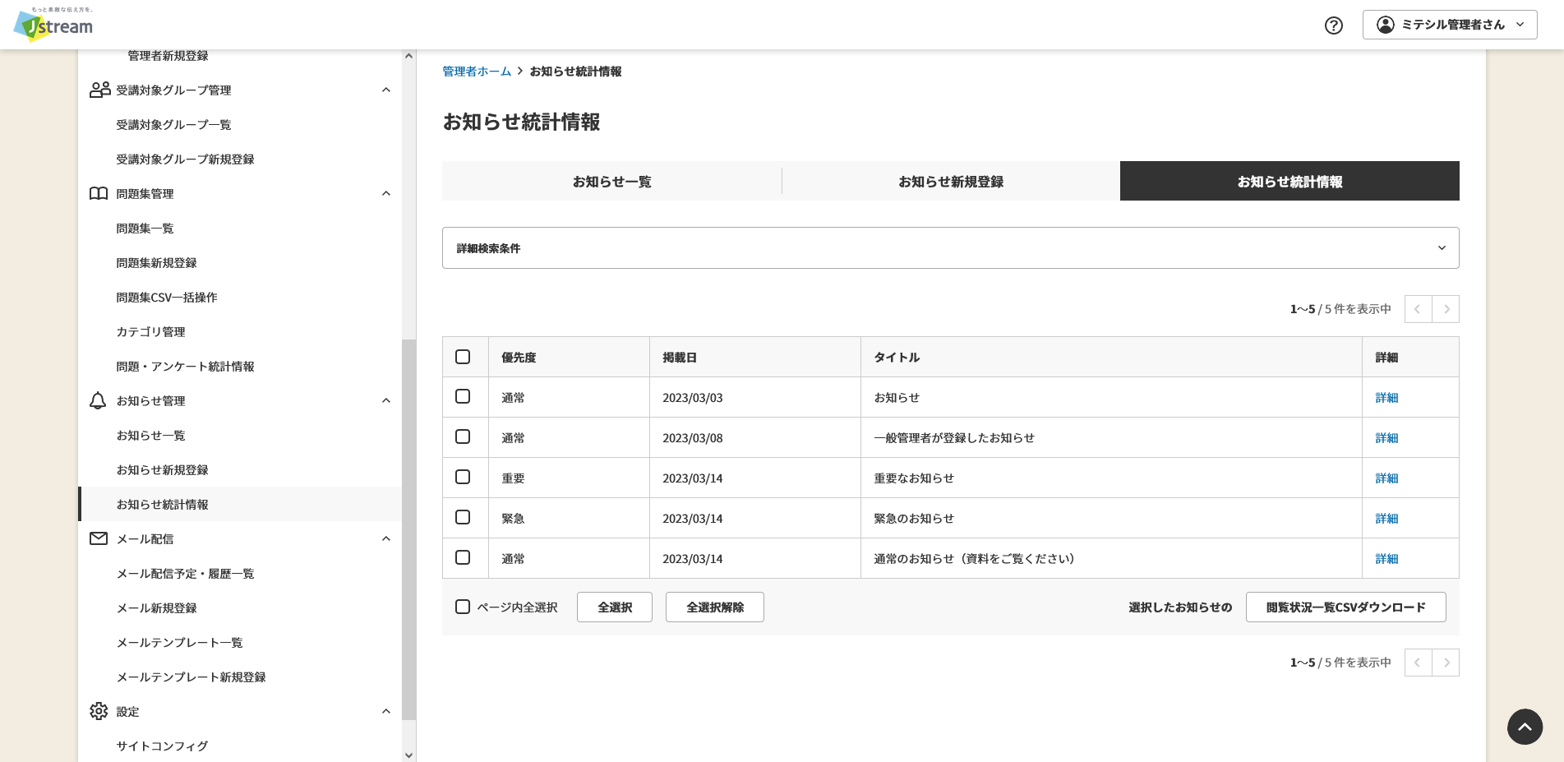Collapse the 設定 section
Viewport: 1564px width, 762px height.
386,711
